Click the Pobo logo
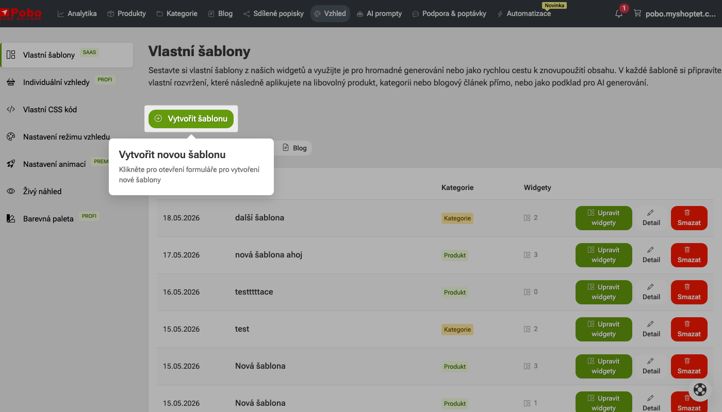Viewport: 722px width, 412px height. click(x=21, y=13)
